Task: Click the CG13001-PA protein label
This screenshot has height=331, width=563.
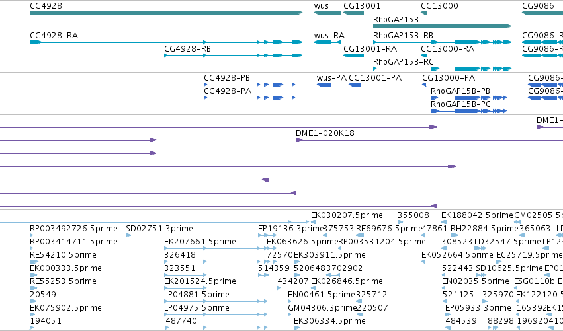Action: pos(375,78)
